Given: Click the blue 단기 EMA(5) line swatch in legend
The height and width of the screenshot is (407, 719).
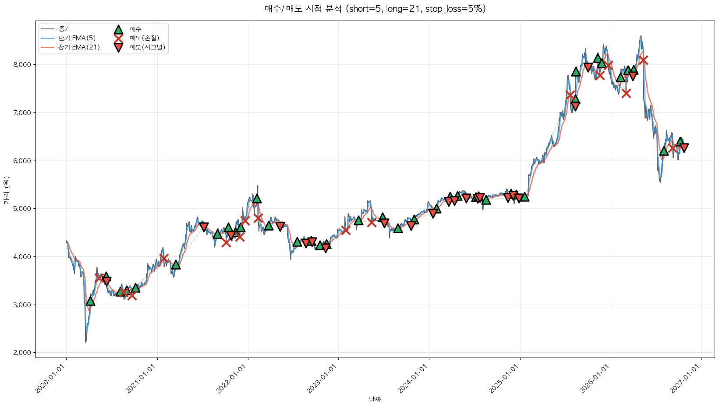Looking at the screenshot, I should [47, 38].
